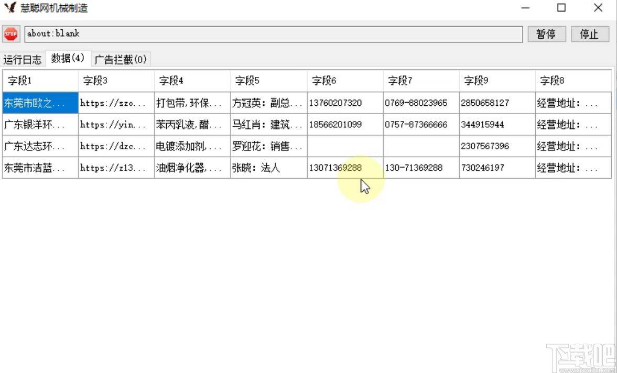Image resolution: width=617 pixels, height=373 pixels.
Task: Close the 慧聪网机械制造 window
Action: point(598,7)
